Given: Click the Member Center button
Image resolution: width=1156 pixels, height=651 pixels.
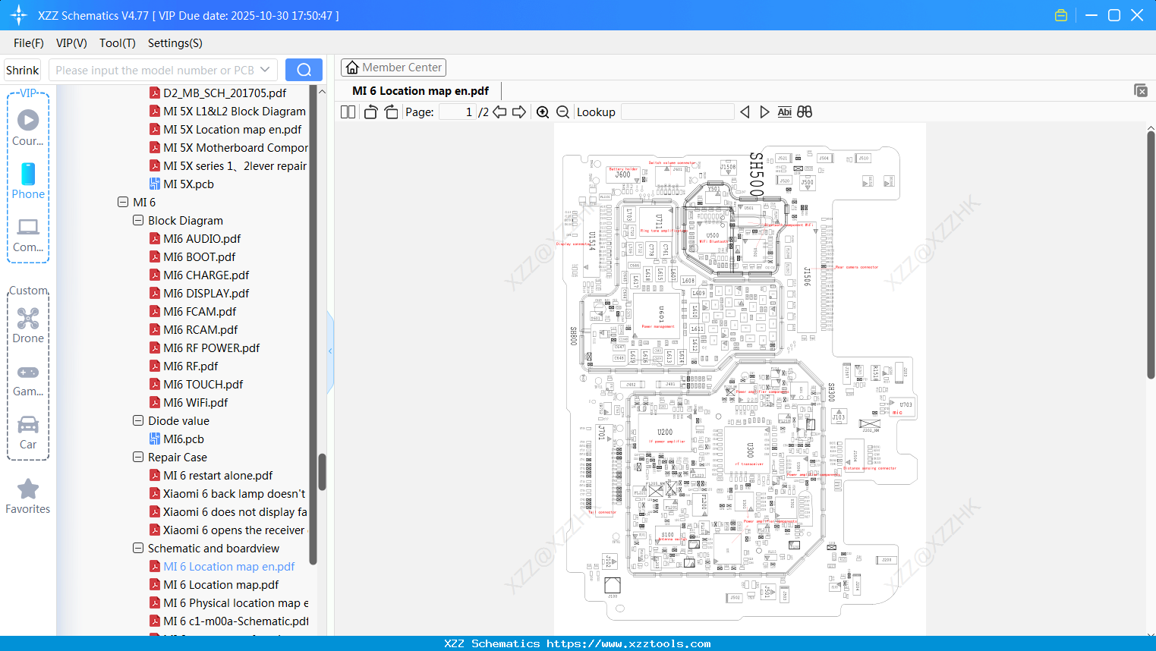Looking at the screenshot, I should [x=393, y=67].
